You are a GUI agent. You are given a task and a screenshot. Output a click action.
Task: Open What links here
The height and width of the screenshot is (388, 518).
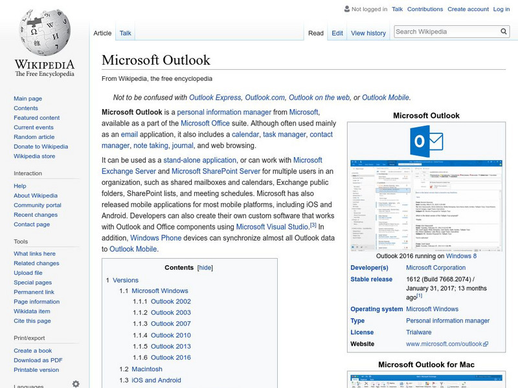point(34,253)
